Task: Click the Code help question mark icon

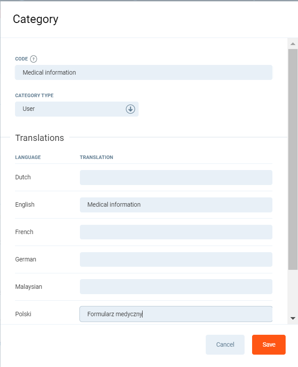Action: (x=34, y=59)
